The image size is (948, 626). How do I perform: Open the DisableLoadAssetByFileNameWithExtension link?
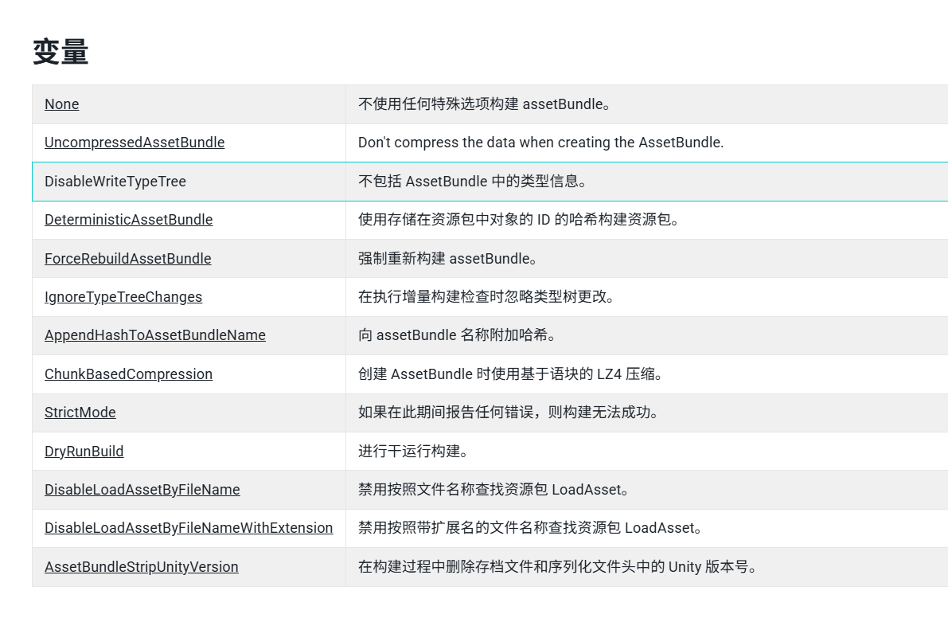point(189,527)
